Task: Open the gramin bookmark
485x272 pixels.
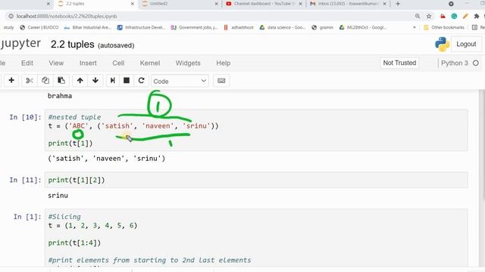Action: (x=323, y=27)
